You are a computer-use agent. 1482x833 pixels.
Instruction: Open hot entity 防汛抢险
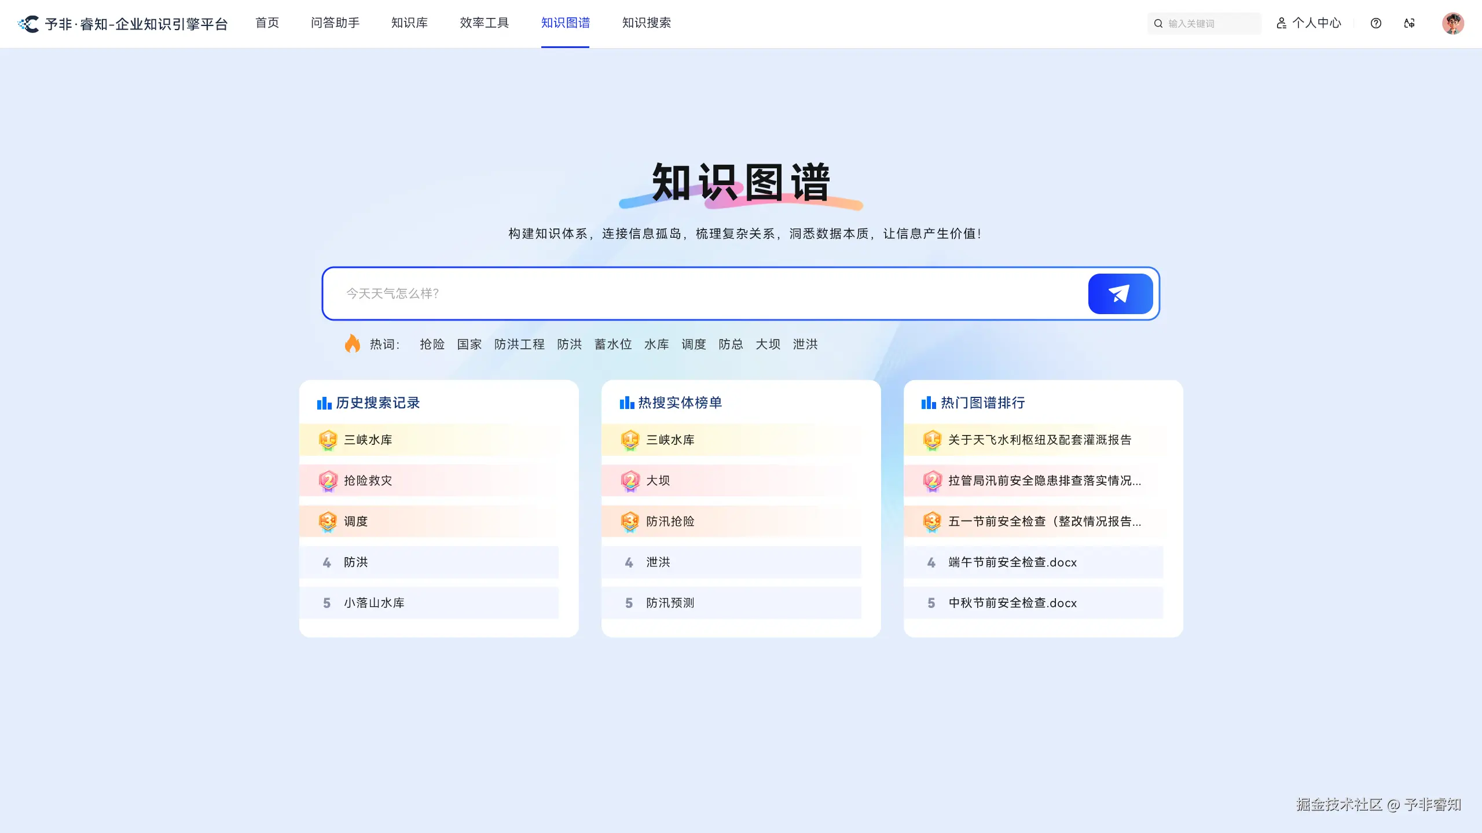tap(670, 522)
